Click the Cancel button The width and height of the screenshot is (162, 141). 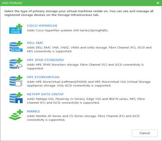coord(145,133)
